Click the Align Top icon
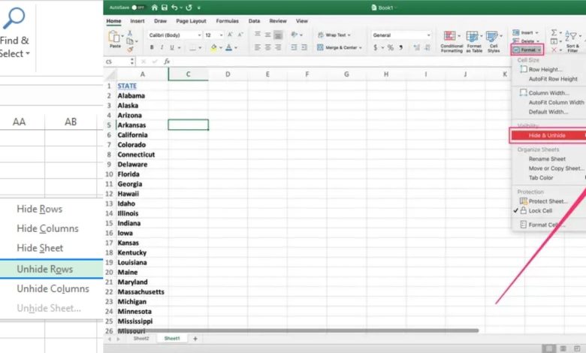This screenshot has width=586, height=353. (x=258, y=35)
